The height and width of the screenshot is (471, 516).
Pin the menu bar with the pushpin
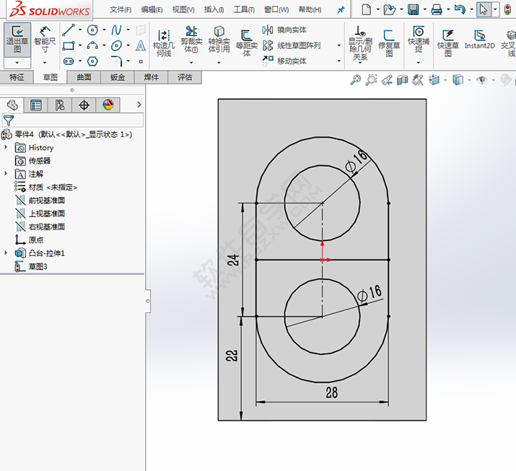(x=341, y=9)
